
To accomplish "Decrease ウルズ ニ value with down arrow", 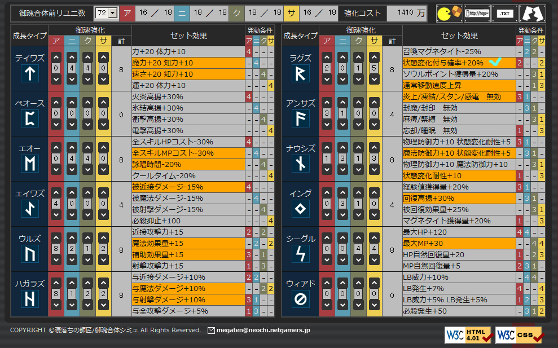I will click(x=72, y=260).
